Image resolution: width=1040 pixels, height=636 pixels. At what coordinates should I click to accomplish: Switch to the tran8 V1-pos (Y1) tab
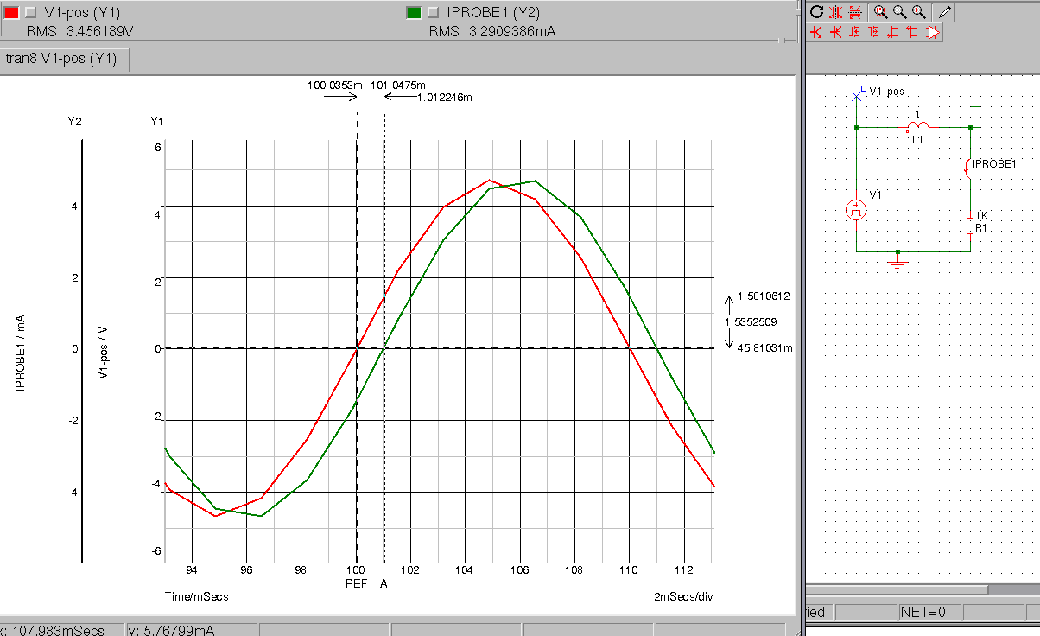click(x=67, y=59)
